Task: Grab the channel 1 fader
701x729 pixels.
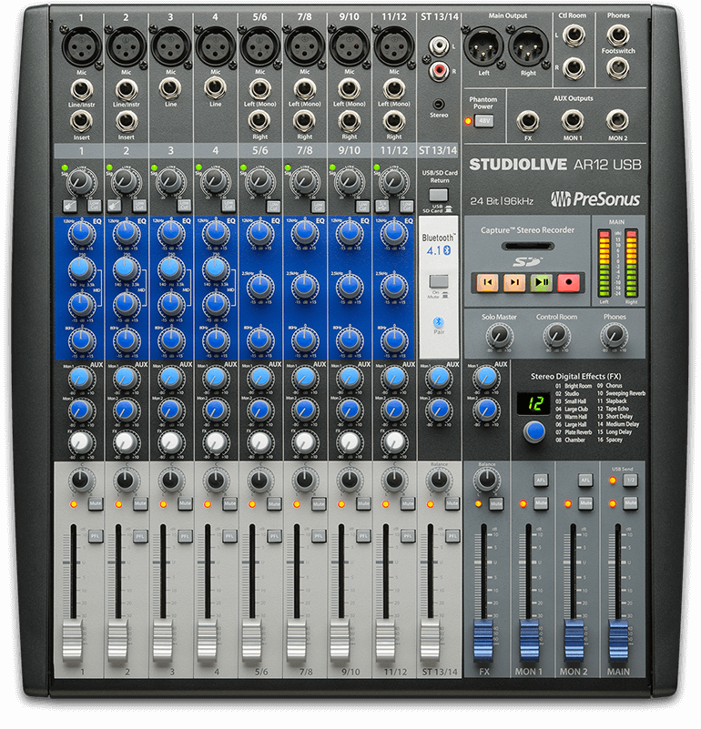Action: point(73,642)
